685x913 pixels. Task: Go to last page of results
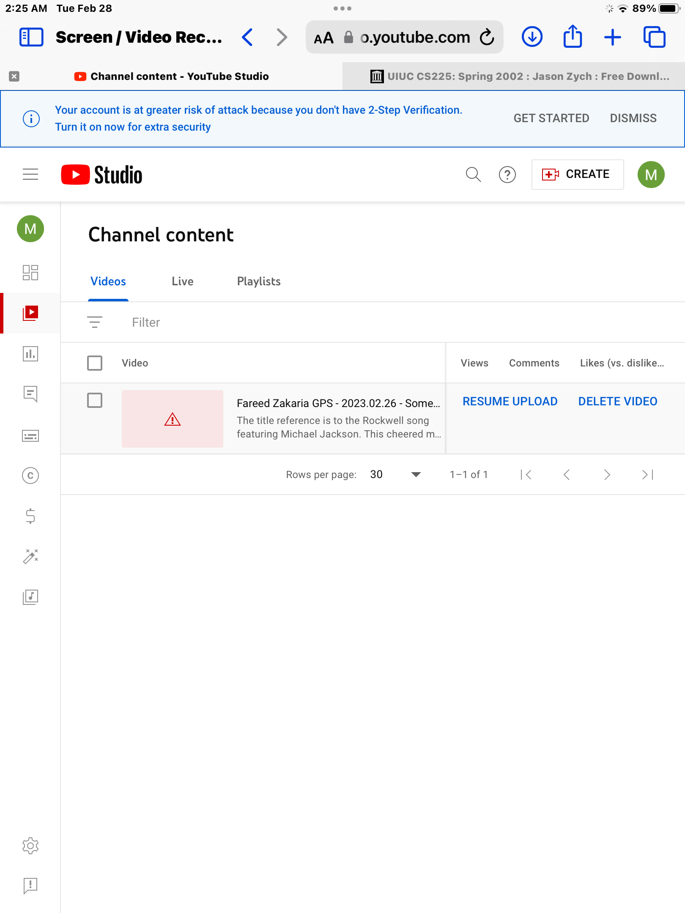pyautogui.click(x=648, y=475)
